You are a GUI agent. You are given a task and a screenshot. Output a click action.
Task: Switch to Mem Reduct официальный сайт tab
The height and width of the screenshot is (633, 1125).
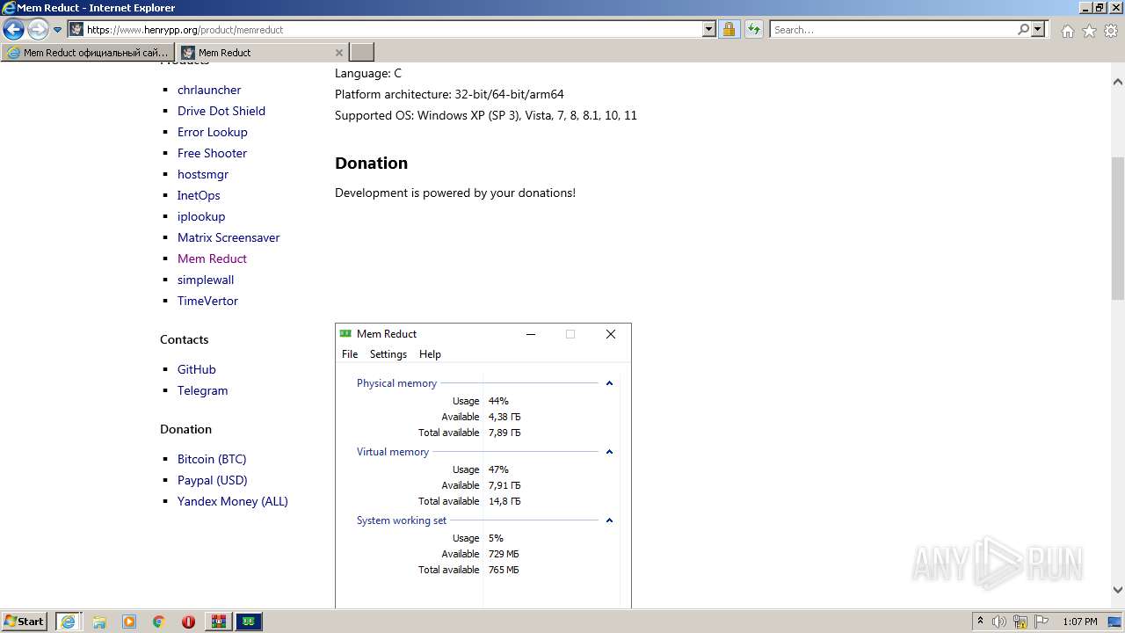(x=88, y=53)
